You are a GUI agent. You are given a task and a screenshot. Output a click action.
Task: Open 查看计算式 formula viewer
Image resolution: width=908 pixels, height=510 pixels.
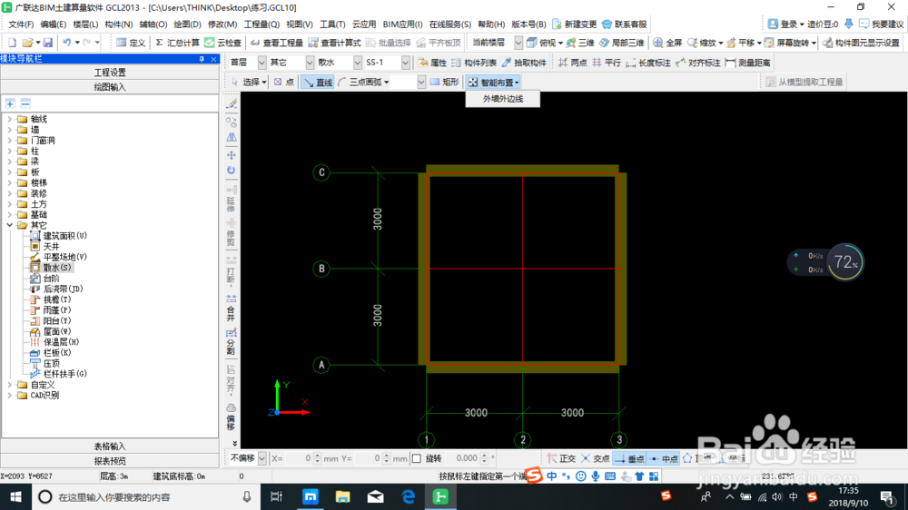(x=335, y=43)
